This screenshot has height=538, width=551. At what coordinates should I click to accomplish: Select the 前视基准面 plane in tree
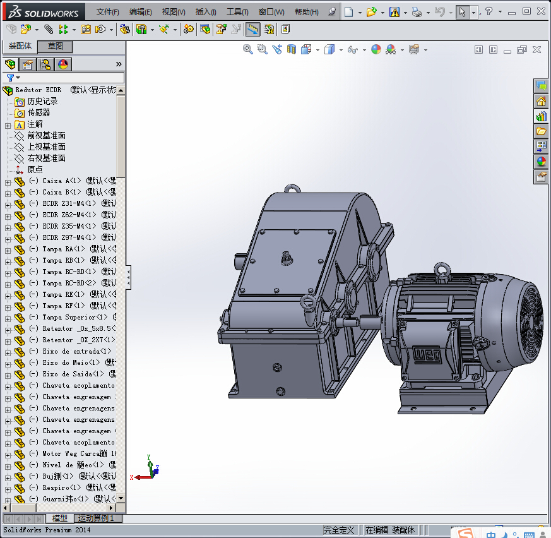coord(46,136)
